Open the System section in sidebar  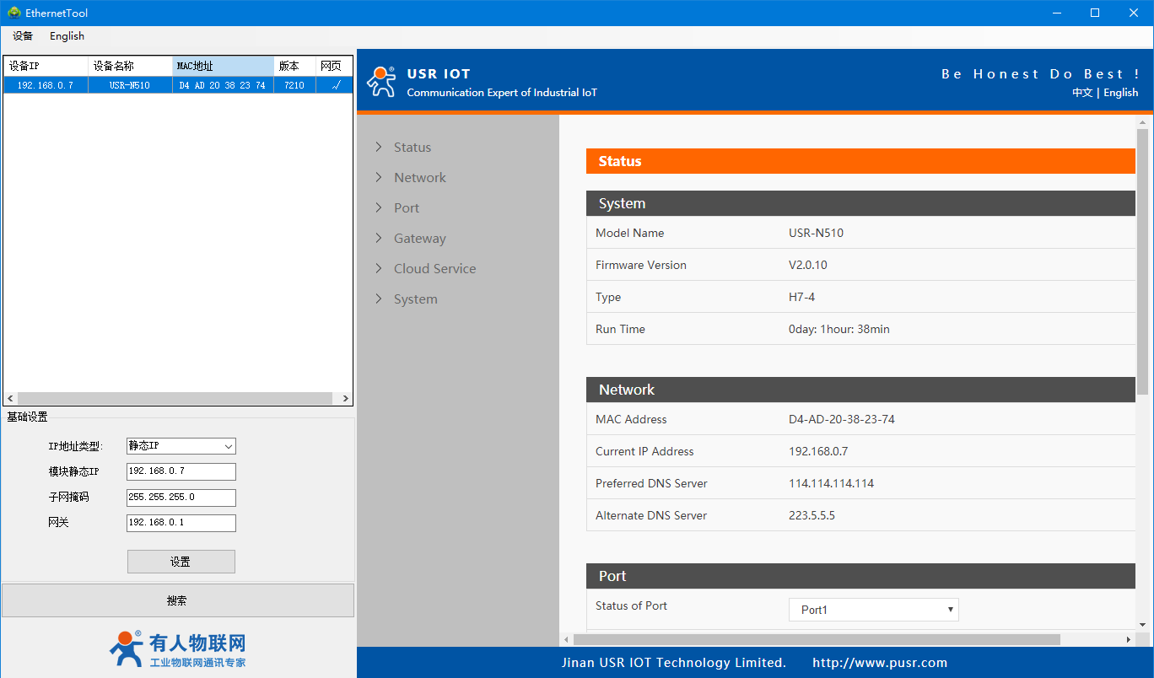(415, 299)
